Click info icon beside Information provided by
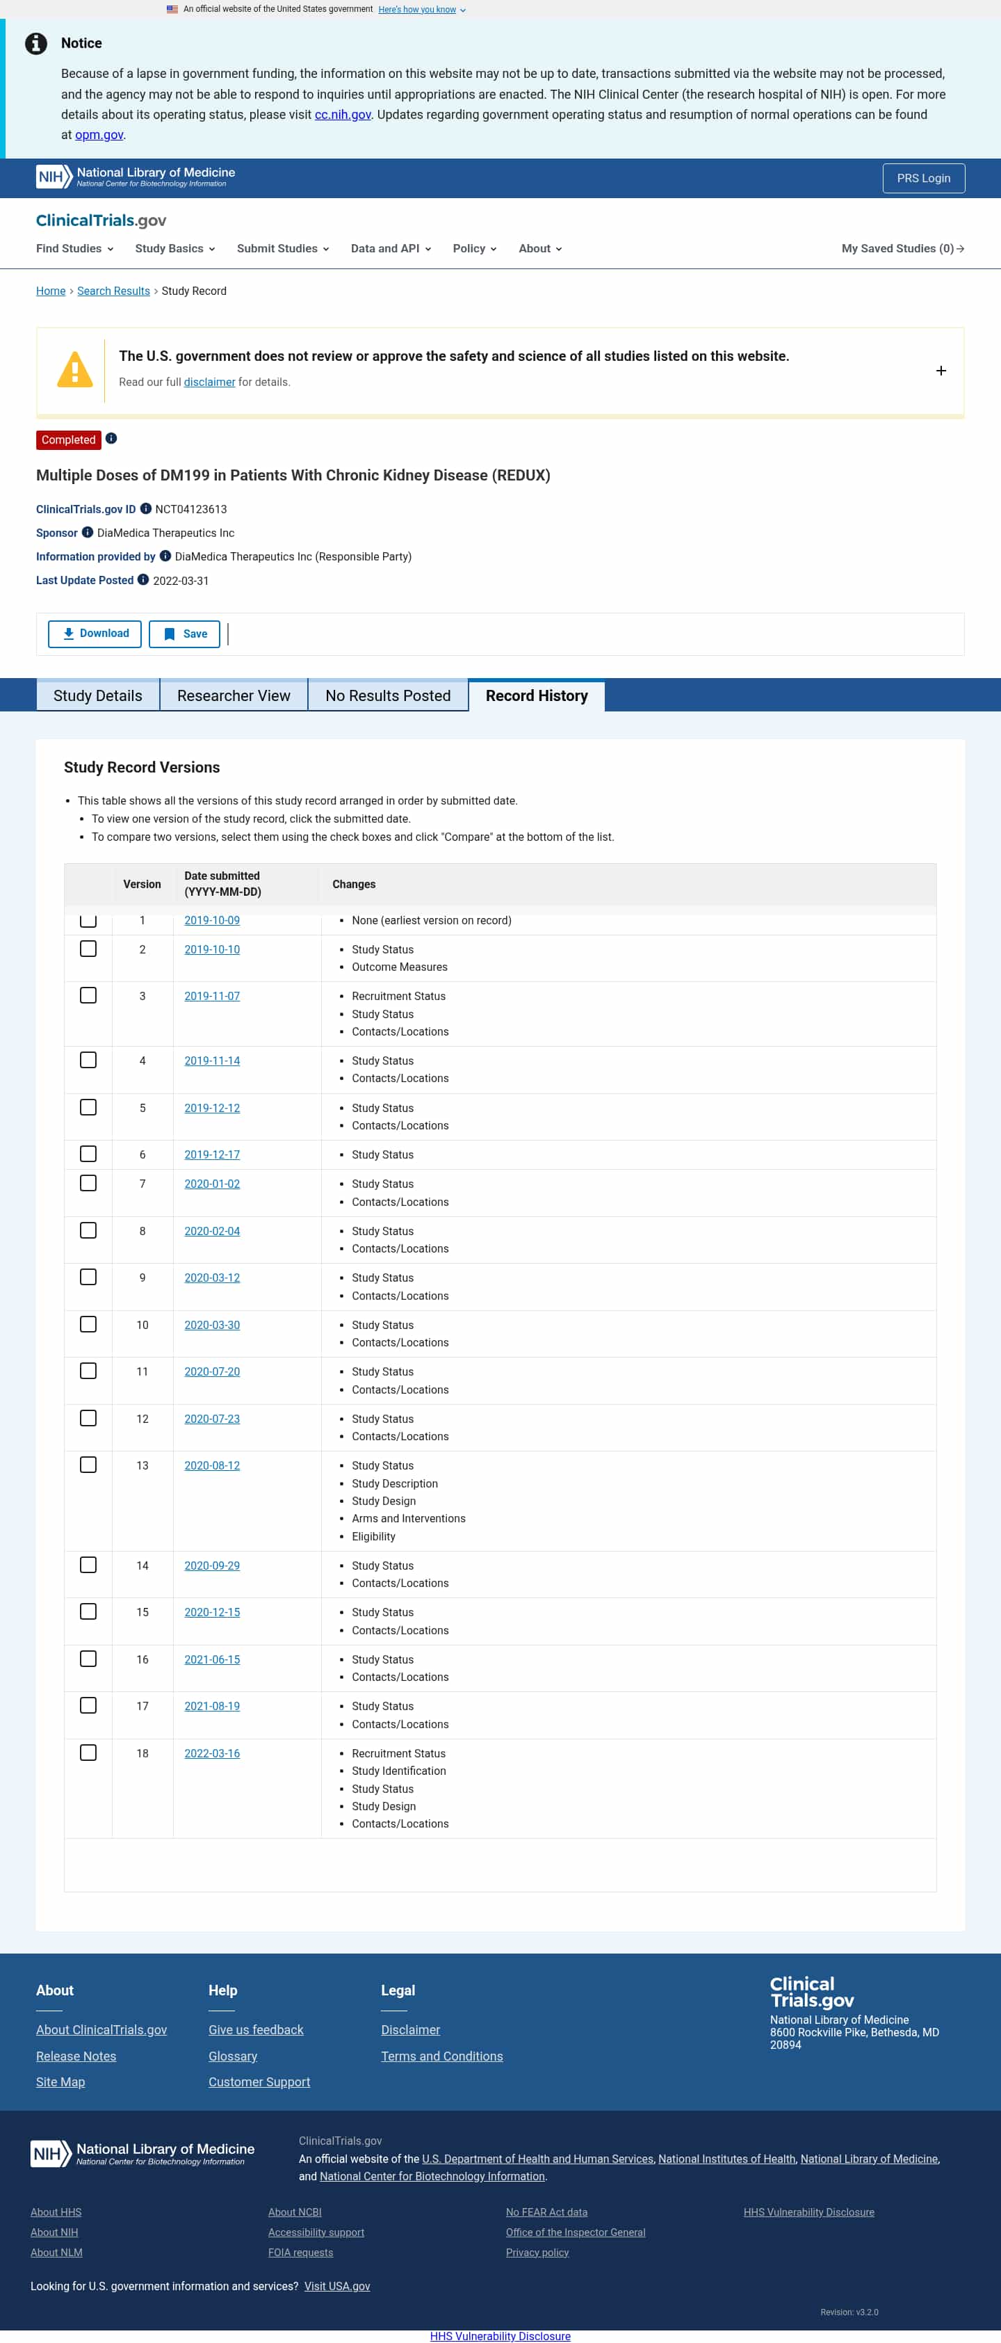 [x=165, y=556]
